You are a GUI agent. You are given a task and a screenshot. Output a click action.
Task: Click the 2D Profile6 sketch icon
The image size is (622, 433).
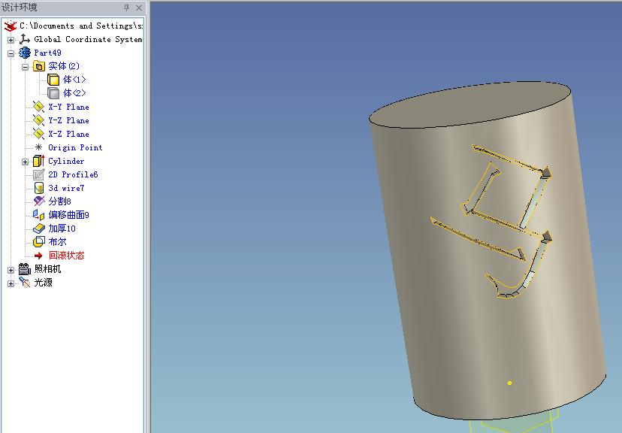tap(38, 174)
